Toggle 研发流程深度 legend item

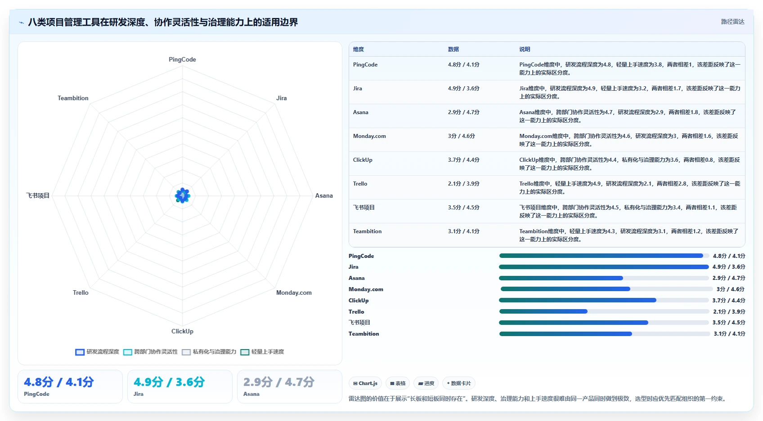[x=97, y=352]
